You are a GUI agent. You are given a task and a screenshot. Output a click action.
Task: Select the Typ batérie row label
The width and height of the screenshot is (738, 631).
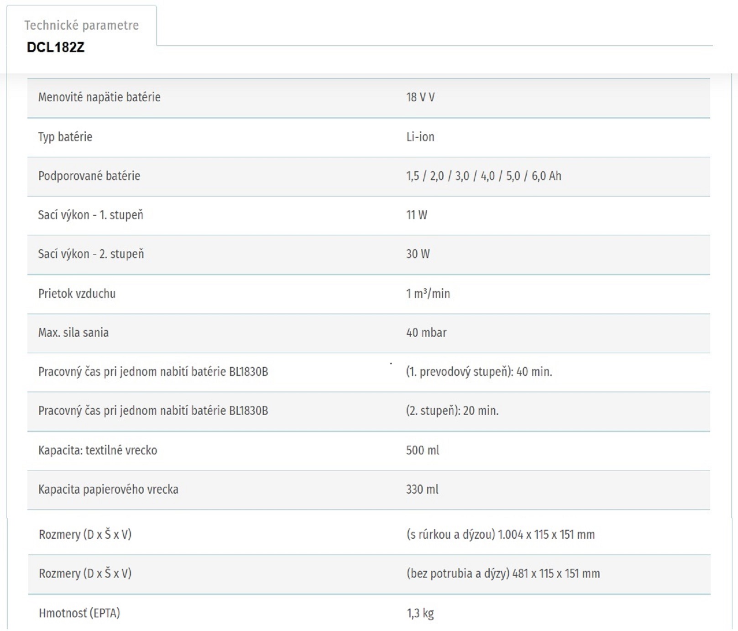65,137
